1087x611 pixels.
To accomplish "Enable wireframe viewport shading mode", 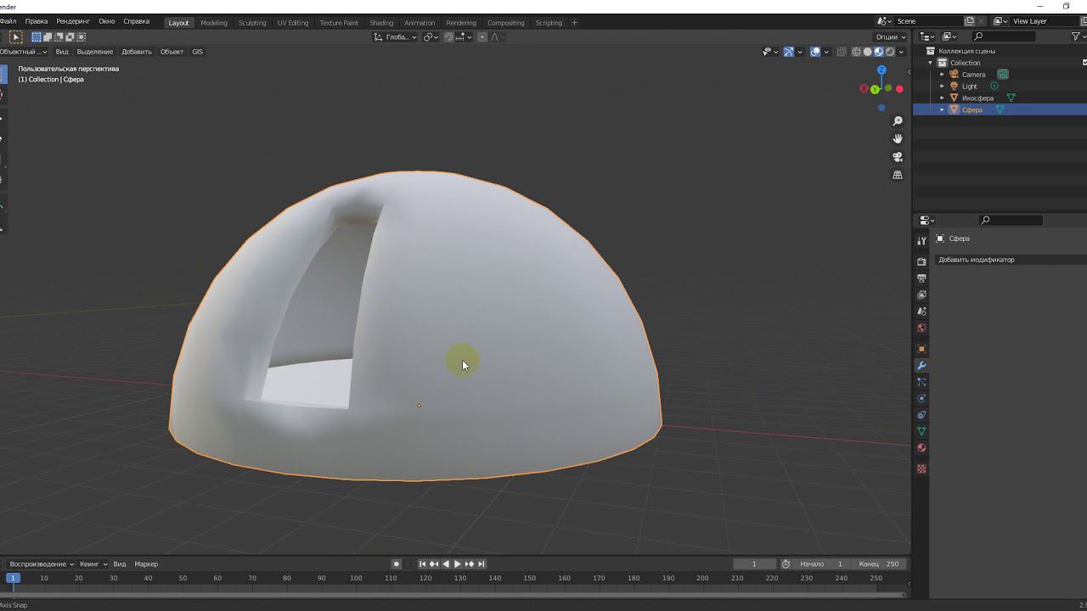I will (856, 52).
